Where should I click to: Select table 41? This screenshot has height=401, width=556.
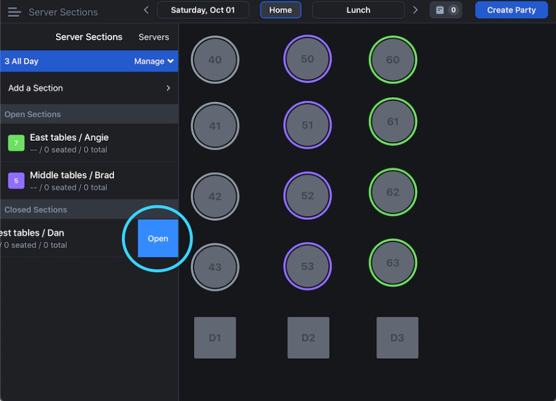pos(215,126)
